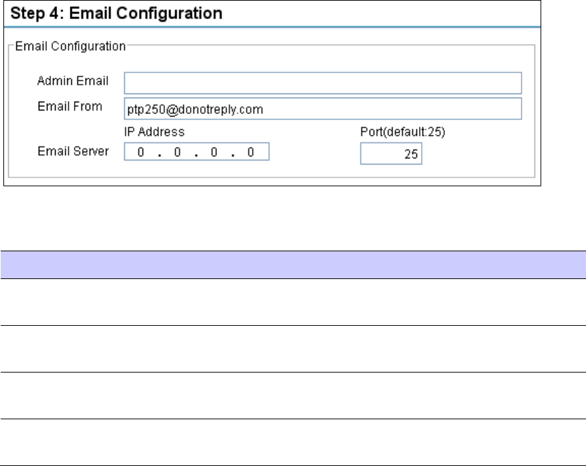Select the fourth octet of the Email Server IP
Image resolution: width=586 pixels, height=466 pixels.
pyautogui.click(x=251, y=152)
